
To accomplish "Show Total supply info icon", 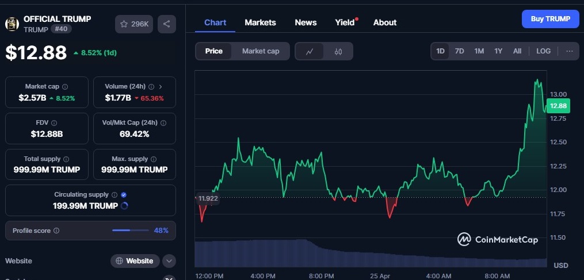I will pyautogui.click(x=66, y=159).
